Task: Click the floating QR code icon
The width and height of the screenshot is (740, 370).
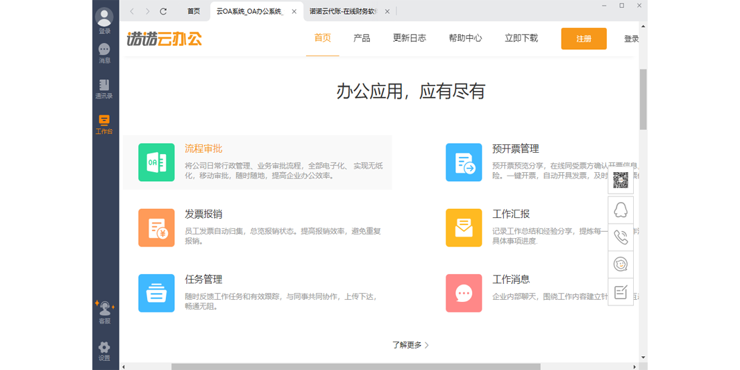Action: [x=621, y=180]
